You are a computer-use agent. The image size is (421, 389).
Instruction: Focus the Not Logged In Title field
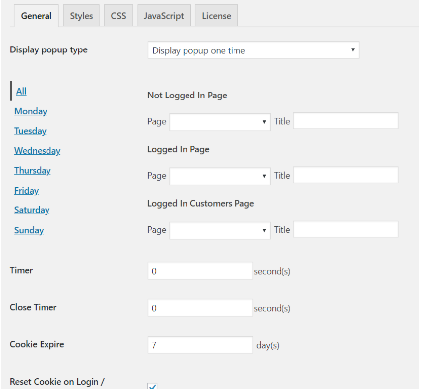[345, 121]
